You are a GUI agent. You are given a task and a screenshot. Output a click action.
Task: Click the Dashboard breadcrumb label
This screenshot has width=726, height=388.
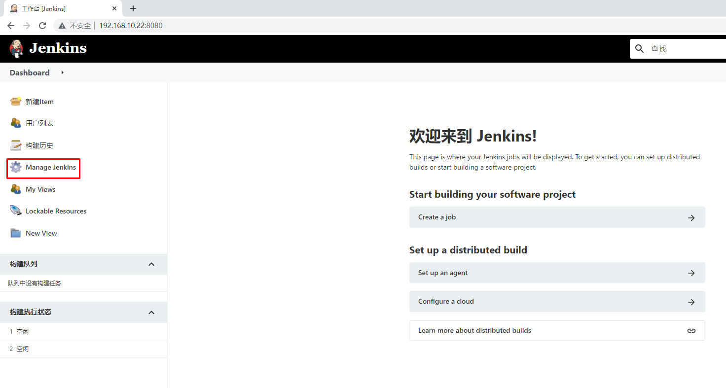pos(30,72)
